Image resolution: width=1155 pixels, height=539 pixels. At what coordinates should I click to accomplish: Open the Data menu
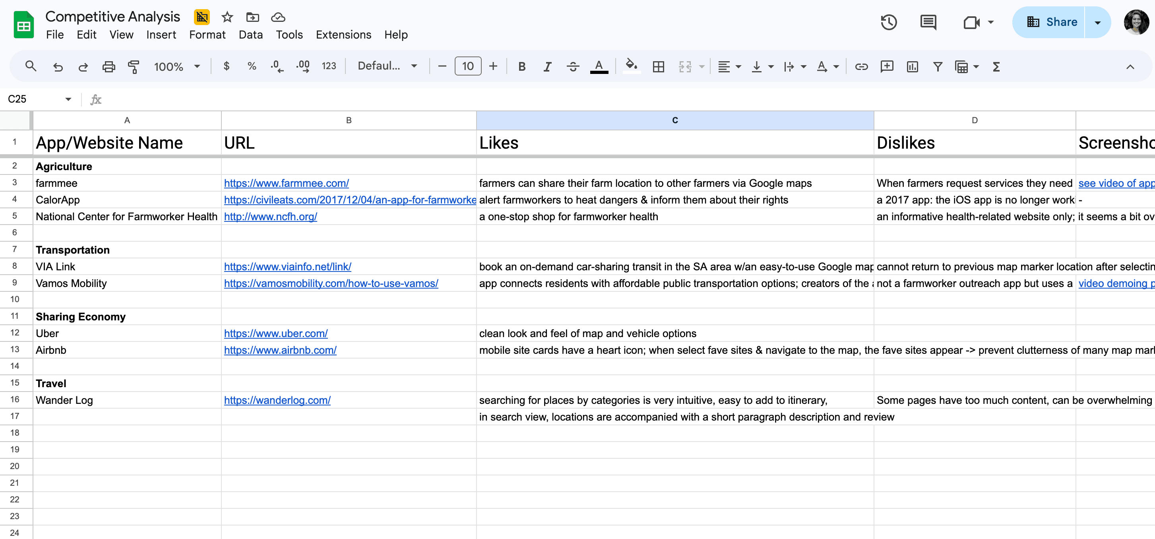coord(251,35)
